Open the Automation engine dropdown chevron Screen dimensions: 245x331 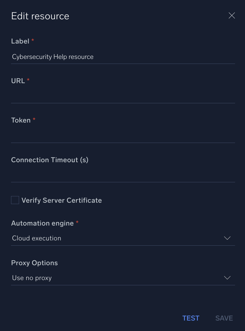(227, 238)
